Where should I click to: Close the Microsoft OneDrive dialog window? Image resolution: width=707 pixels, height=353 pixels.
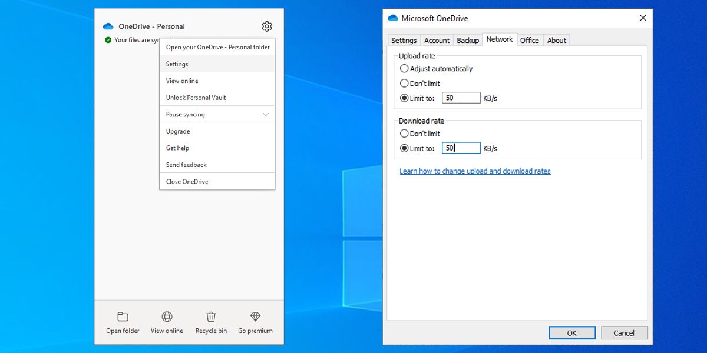click(643, 18)
